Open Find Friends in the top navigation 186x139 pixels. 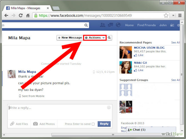(x=146, y=25)
